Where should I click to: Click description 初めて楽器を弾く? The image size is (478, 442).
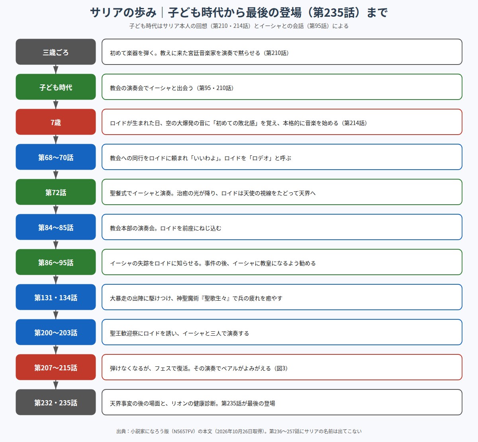[x=282, y=52]
